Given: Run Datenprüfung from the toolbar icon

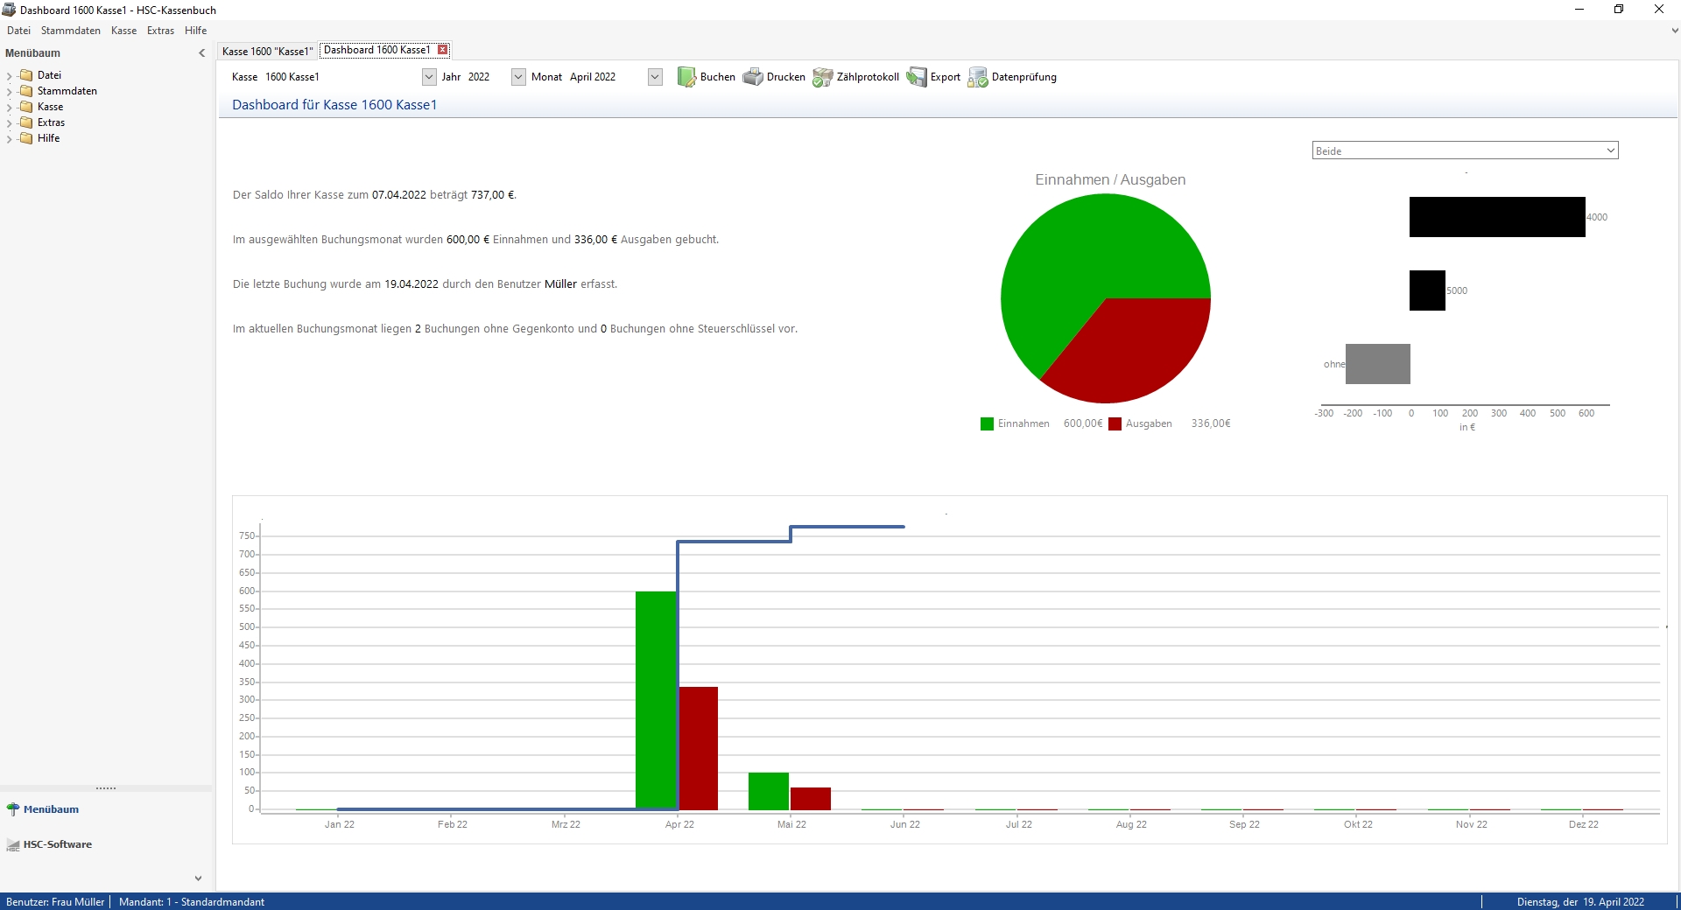Looking at the screenshot, I should tap(978, 77).
